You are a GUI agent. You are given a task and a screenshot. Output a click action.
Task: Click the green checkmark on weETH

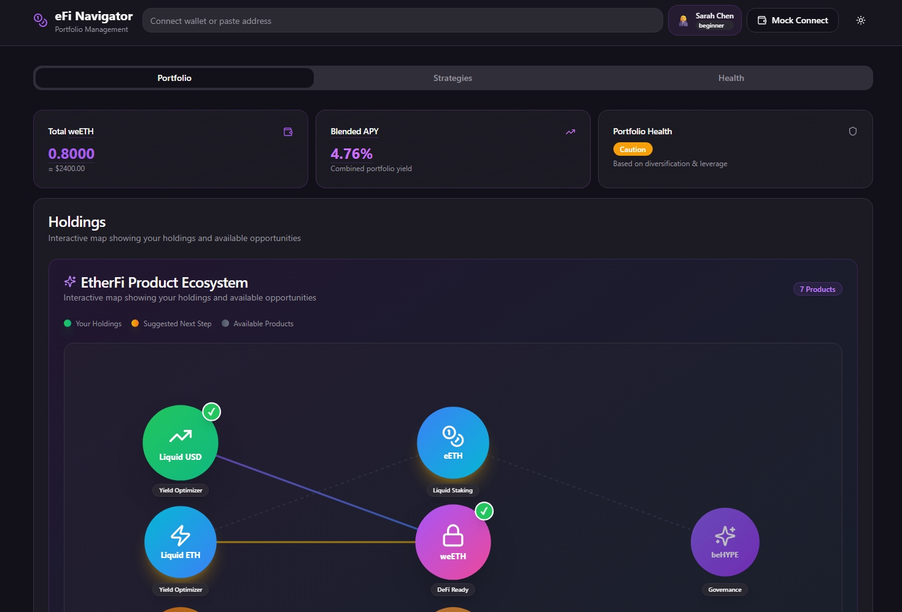(x=484, y=511)
